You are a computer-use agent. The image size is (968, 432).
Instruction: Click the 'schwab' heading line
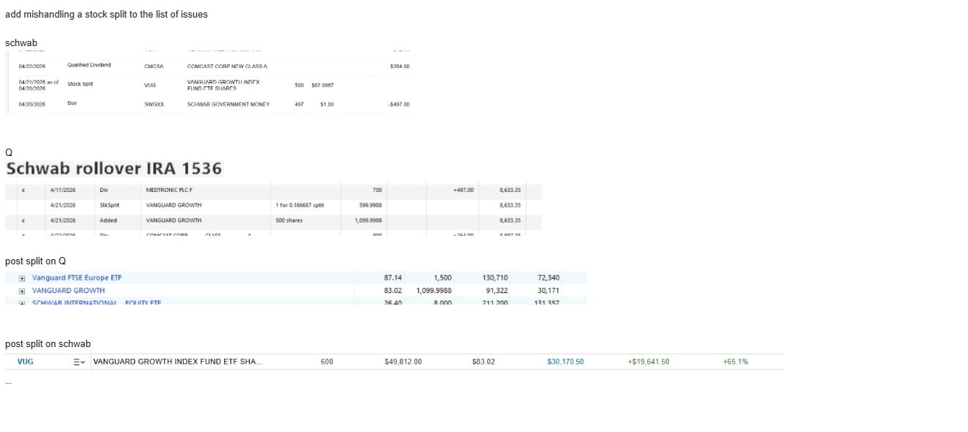(x=21, y=43)
